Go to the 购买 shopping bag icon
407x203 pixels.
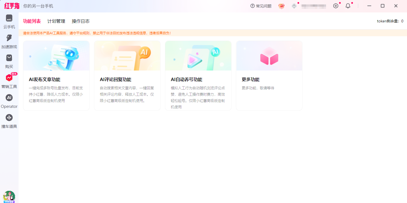point(9,58)
